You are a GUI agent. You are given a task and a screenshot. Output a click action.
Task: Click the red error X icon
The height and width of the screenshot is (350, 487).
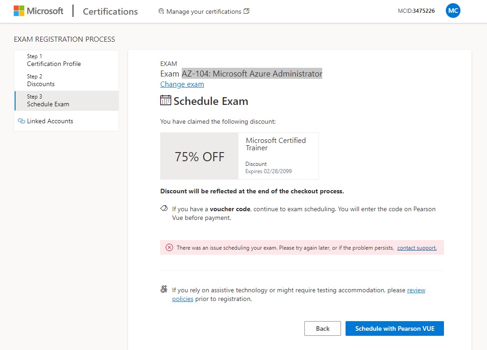[169, 247]
